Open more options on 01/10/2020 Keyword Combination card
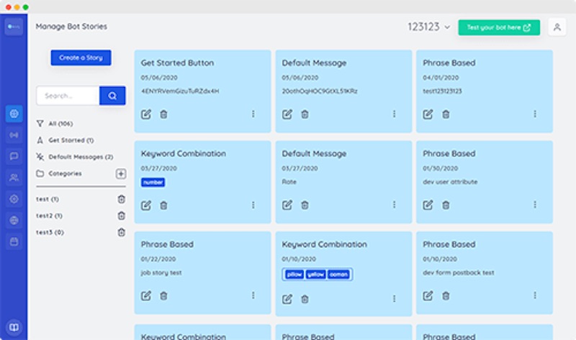Image resolution: width=576 pixels, height=340 pixels. coord(394,298)
